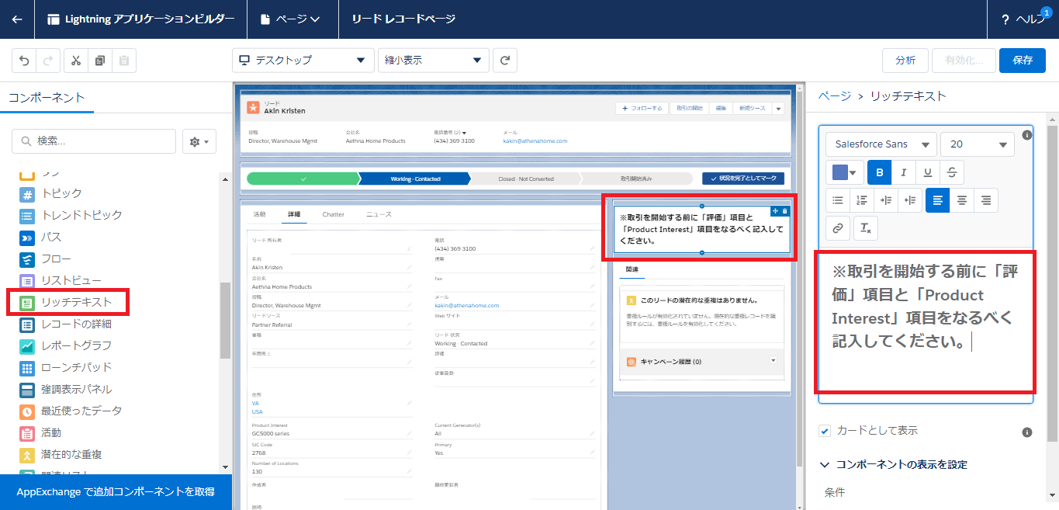Select コンポーネント tab
This screenshot has width=1059, height=510.
click(x=47, y=98)
